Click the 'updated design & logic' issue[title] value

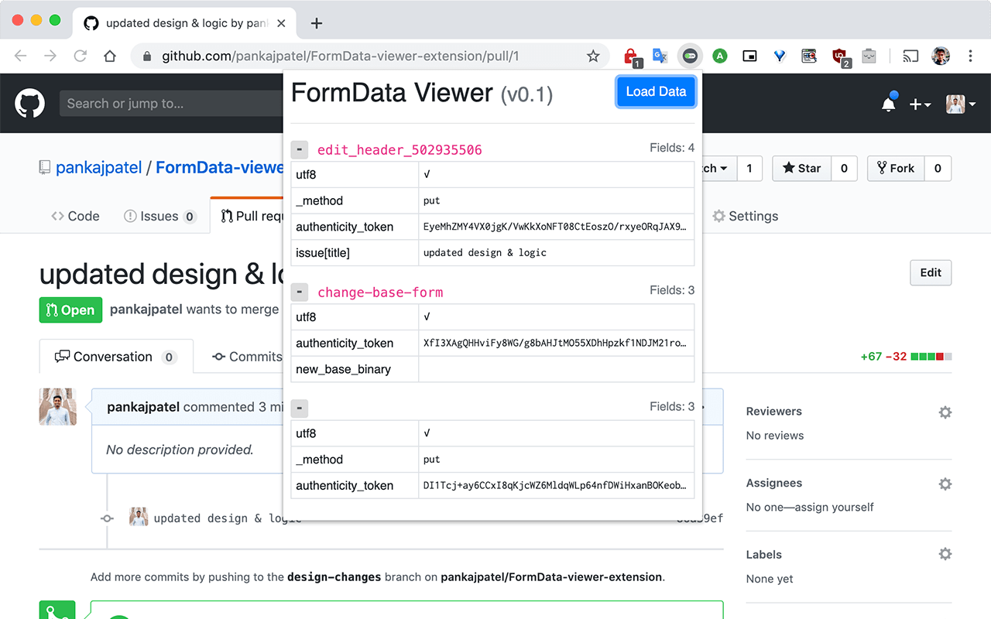(485, 252)
